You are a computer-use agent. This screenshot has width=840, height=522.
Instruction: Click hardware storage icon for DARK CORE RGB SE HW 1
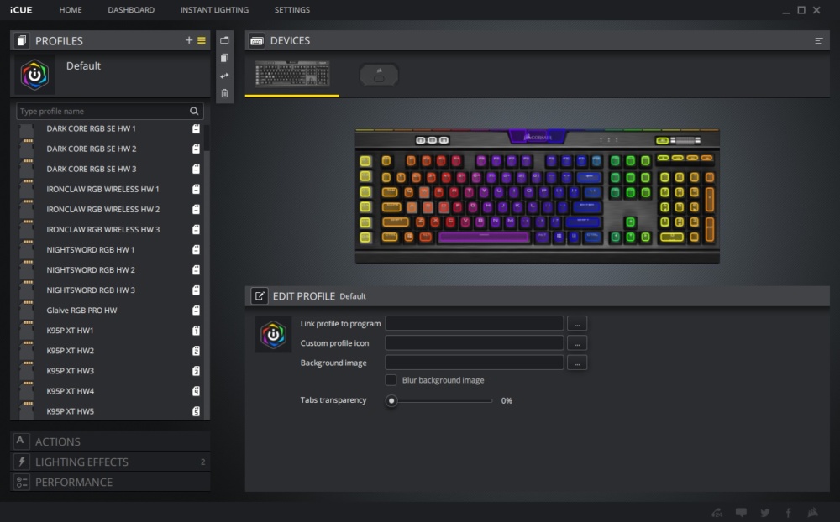tap(196, 128)
